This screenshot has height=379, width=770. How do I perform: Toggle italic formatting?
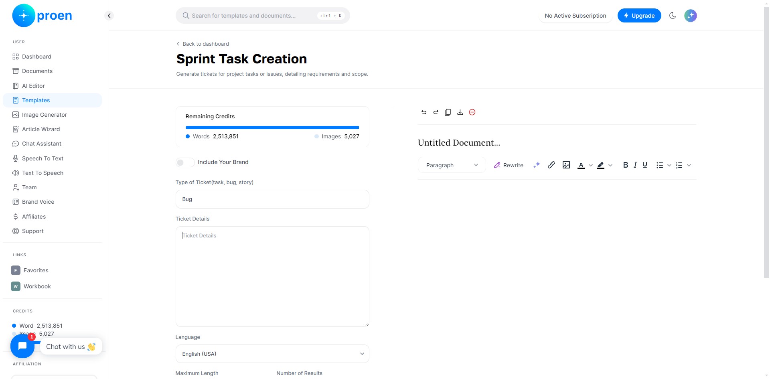[635, 165]
